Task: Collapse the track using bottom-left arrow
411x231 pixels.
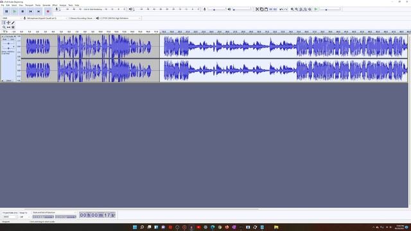Action: point(3,80)
